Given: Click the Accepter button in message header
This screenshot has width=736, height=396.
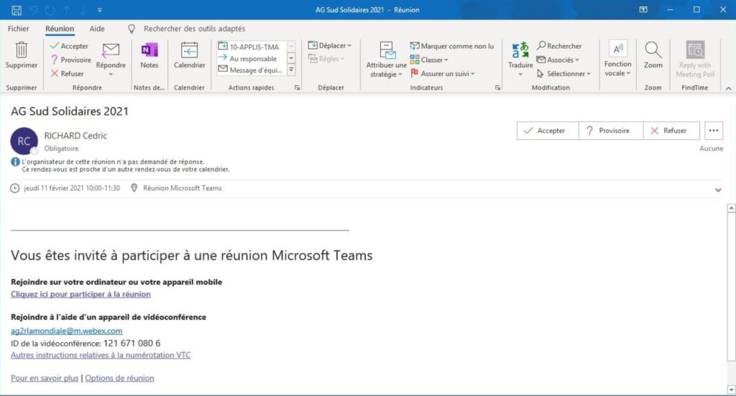Looking at the screenshot, I should (545, 131).
